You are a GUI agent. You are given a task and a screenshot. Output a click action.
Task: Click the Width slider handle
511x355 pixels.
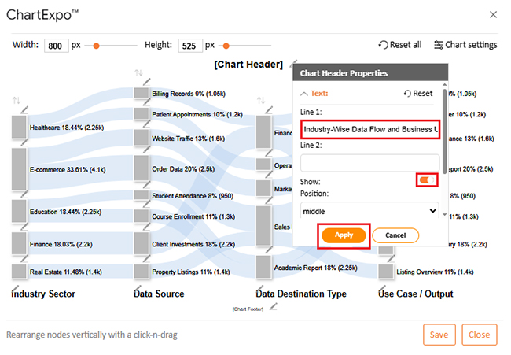coord(96,46)
